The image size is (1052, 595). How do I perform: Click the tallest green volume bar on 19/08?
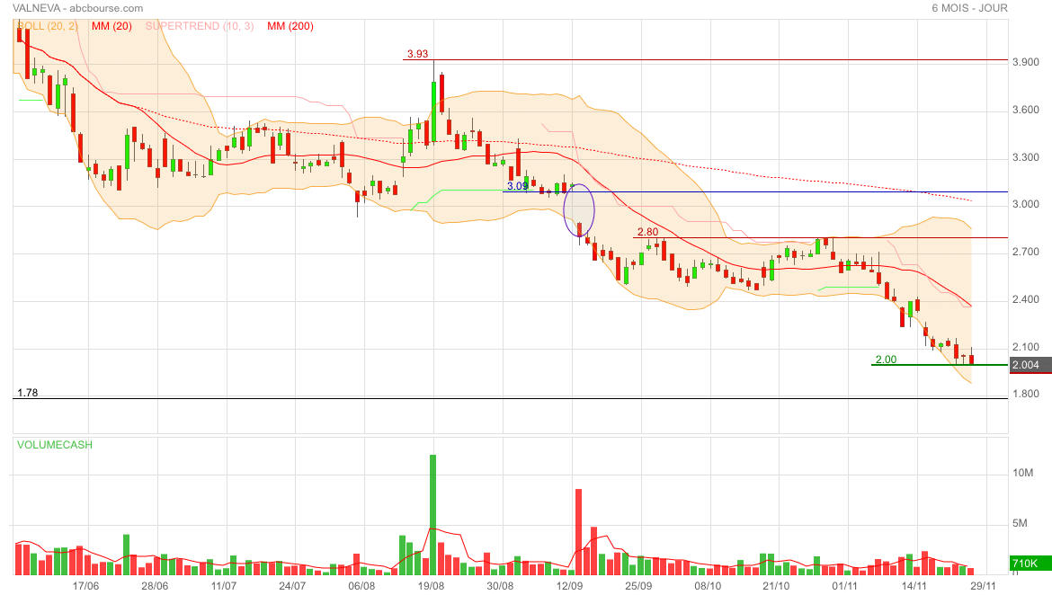(432, 514)
